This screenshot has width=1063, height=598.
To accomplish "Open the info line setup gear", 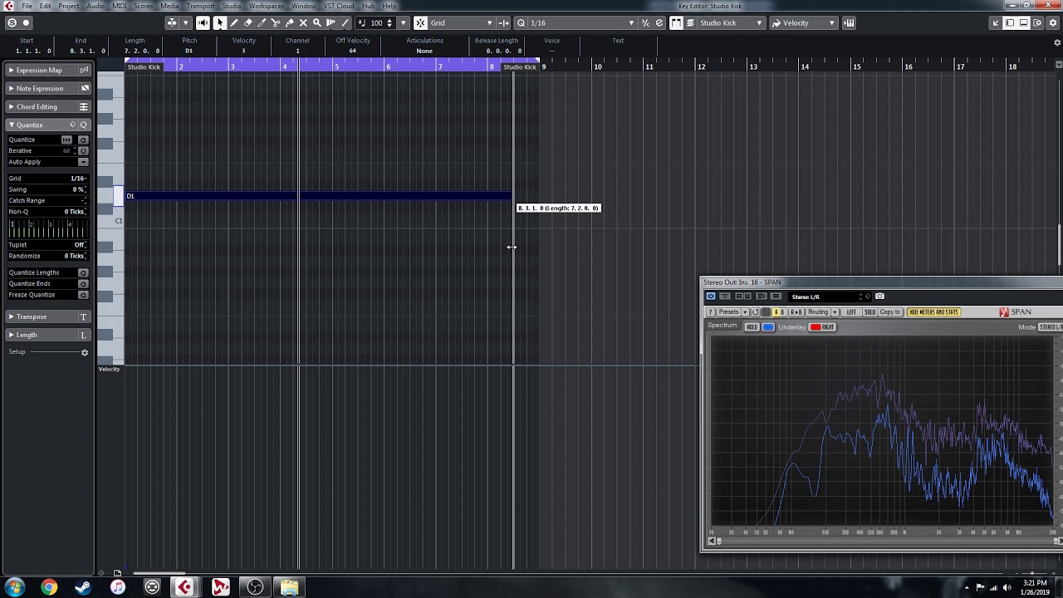I will coord(1057,42).
